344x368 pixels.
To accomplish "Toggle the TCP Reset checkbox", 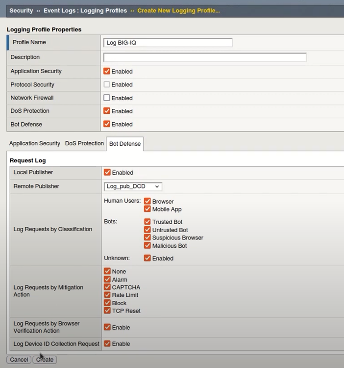I will [107, 311].
